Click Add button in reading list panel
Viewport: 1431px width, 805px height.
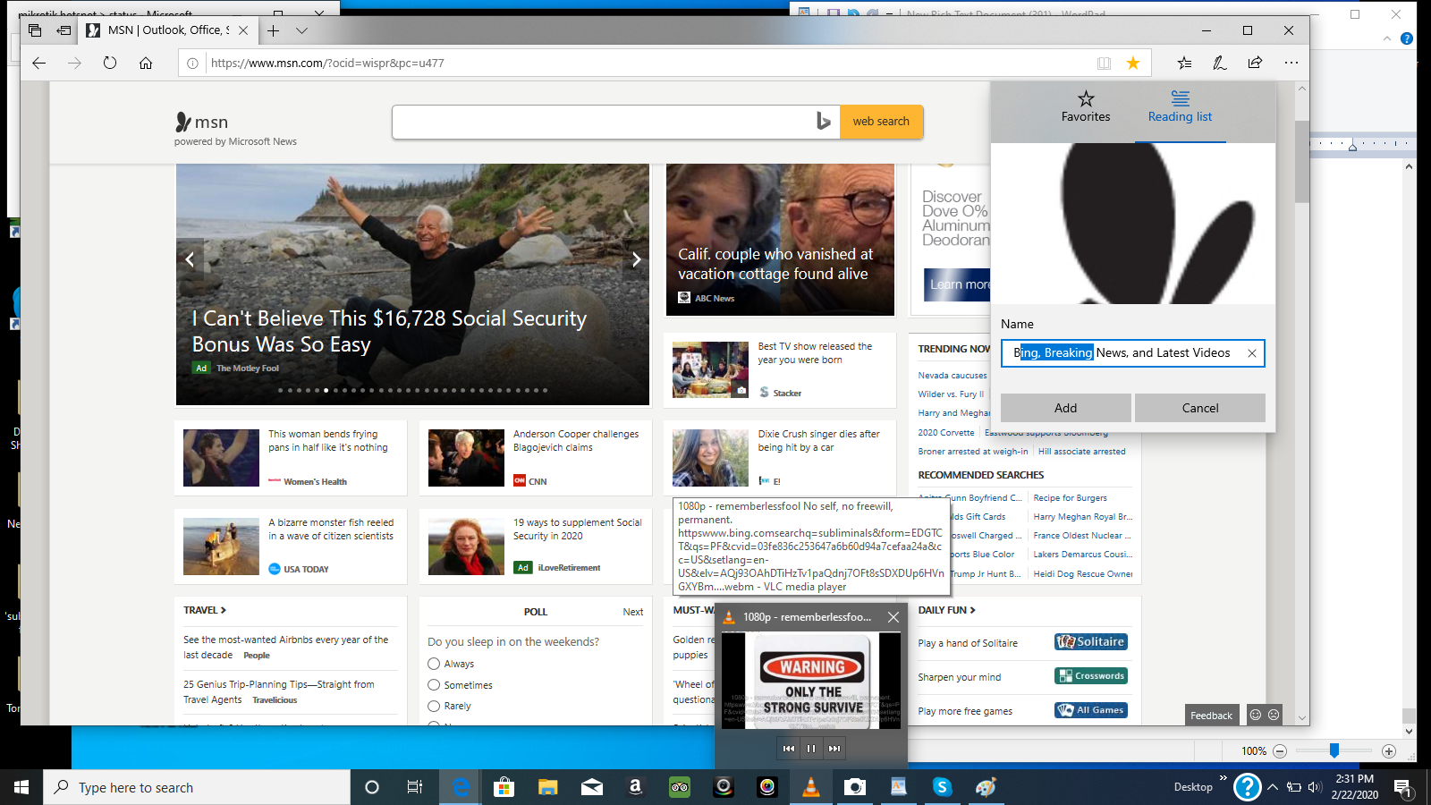click(1066, 408)
